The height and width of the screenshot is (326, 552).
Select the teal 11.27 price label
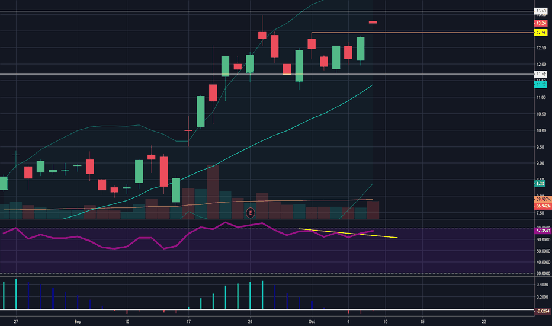pos(541,85)
